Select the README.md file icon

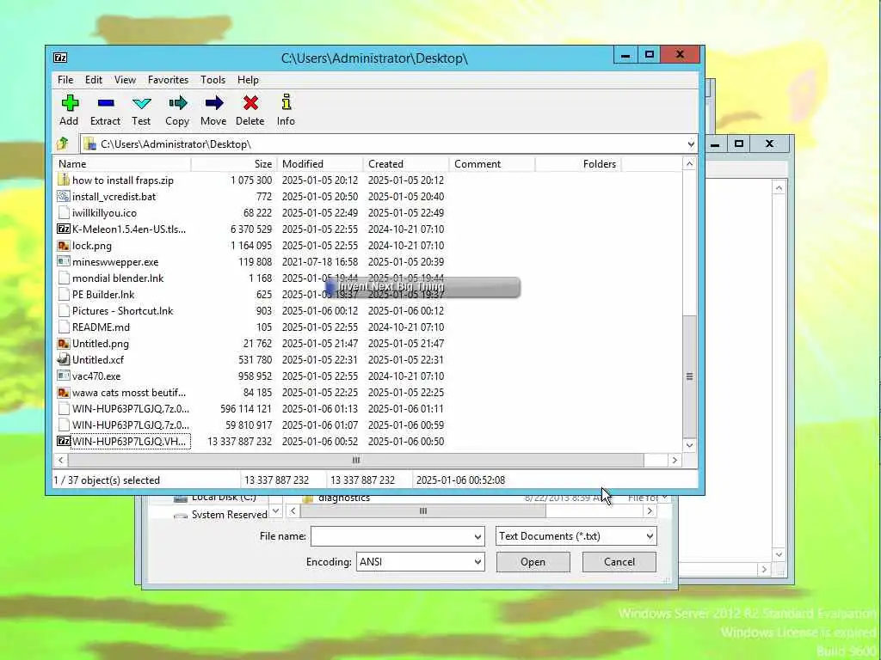pyautogui.click(x=64, y=327)
